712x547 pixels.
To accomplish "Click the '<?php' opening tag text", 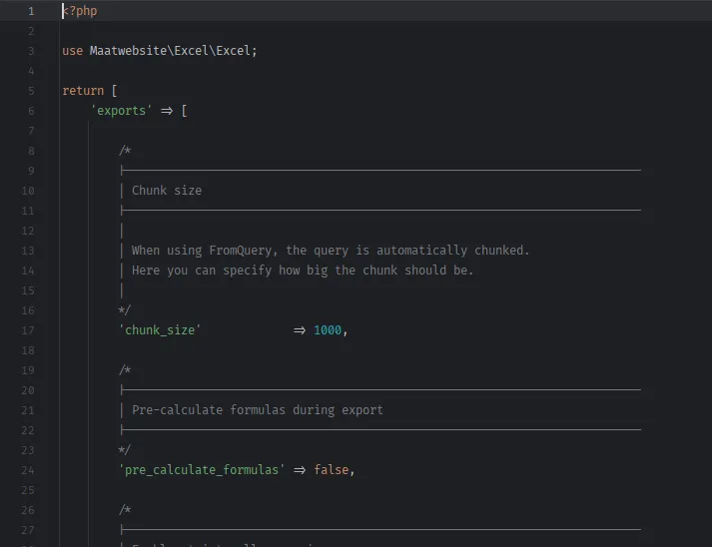I will tap(80, 11).
